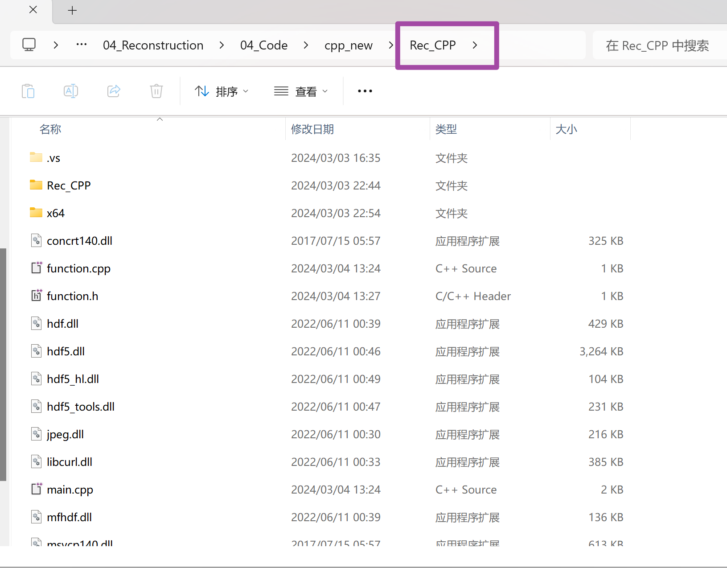The height and width of the screenshot is (568, 727).
Task: Click the file name hdf5_tools.dll
Action: point(81,407)
